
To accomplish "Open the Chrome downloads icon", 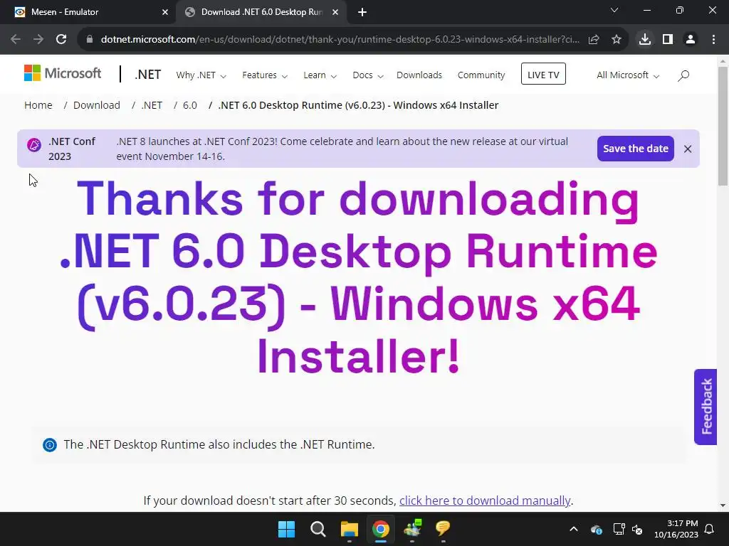I will click(x=645, y=40).
